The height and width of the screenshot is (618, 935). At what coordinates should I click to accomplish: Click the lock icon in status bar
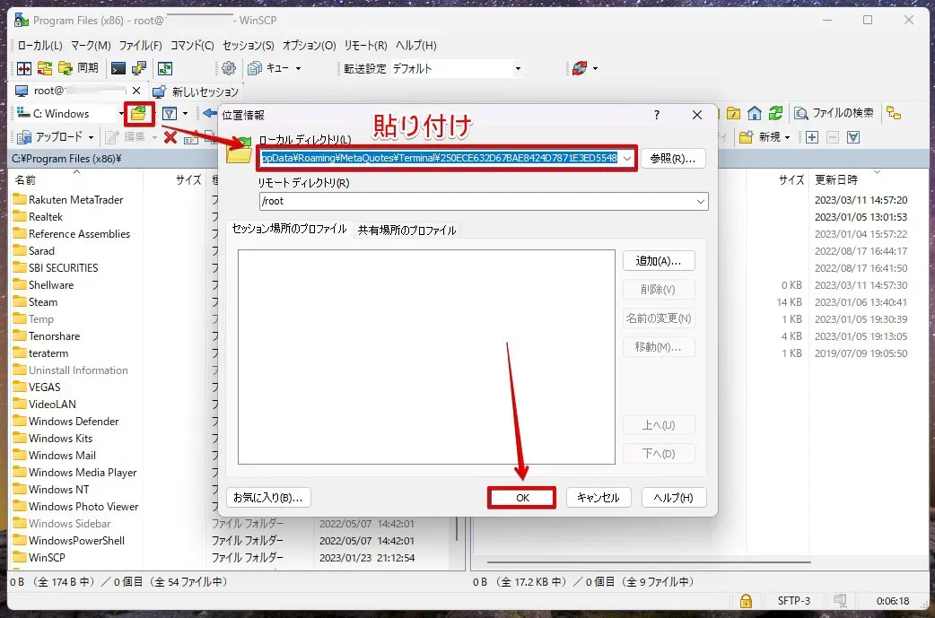tap(745, 600)
